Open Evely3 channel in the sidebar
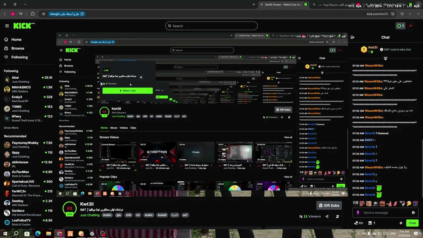 28,99
